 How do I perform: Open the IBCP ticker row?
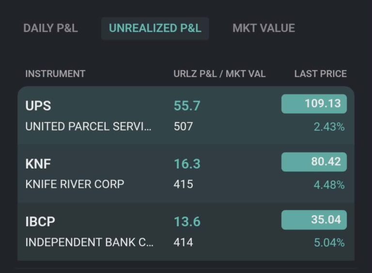[x=40, y=222]
